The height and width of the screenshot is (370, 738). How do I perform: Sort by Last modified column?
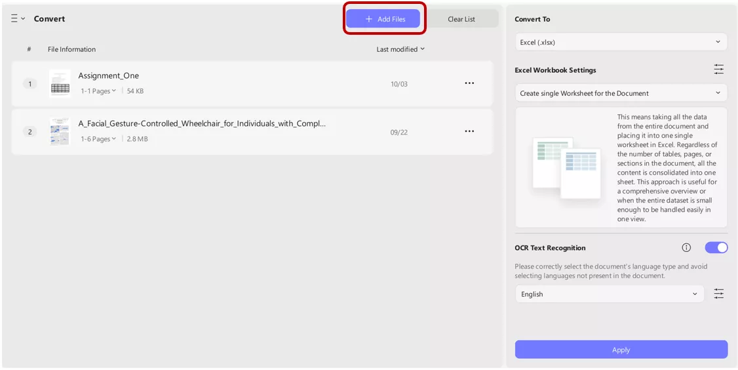click(400, 49)
